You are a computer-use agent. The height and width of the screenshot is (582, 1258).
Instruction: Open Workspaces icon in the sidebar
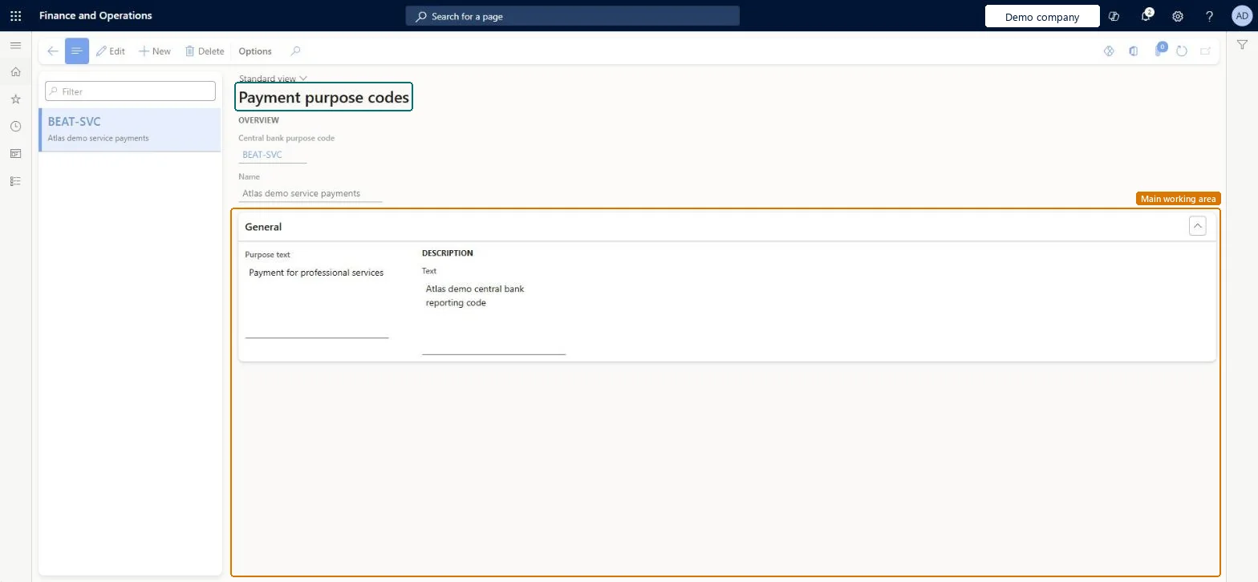click(x=15, y=154)
